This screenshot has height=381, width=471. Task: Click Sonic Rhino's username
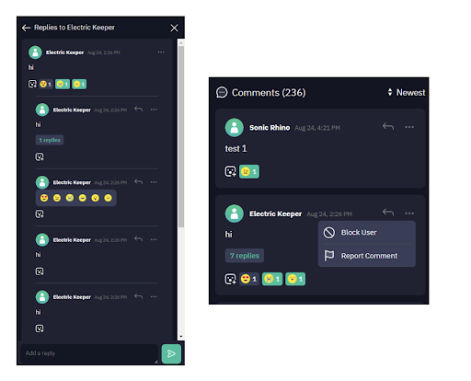tap(270, 128)
